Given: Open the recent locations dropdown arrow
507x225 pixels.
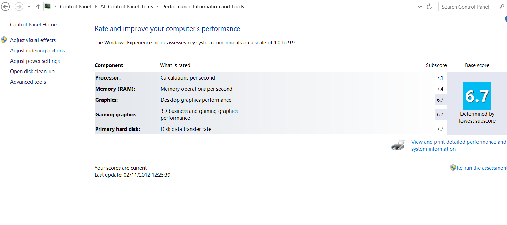Looking at the screenshot, I should [x=29, y=7].
